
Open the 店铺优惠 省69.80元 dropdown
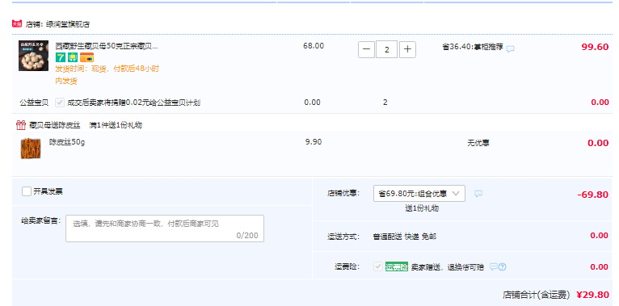[419, 194]
